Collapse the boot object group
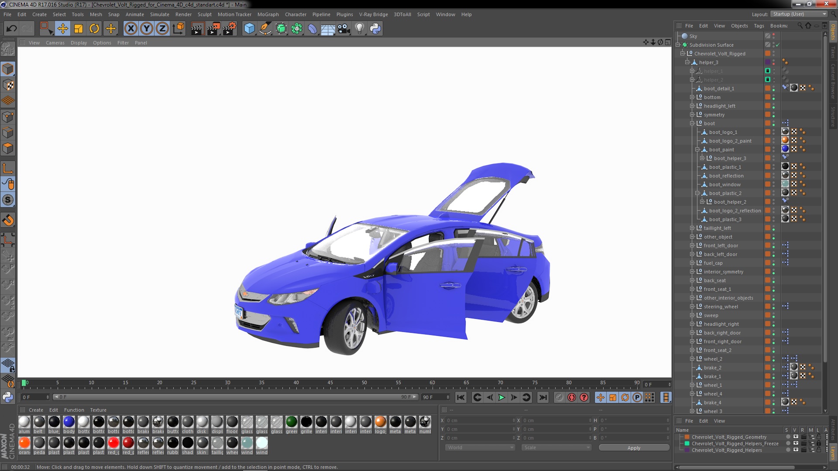This screenshot has height=471, width=838. coord(692,123)
